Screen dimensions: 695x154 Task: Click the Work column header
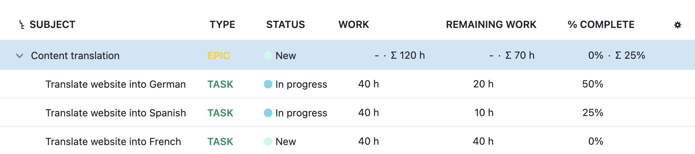[354, 25]
